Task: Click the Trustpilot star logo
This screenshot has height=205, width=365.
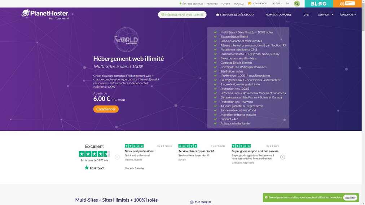Action: click(87, 168)
